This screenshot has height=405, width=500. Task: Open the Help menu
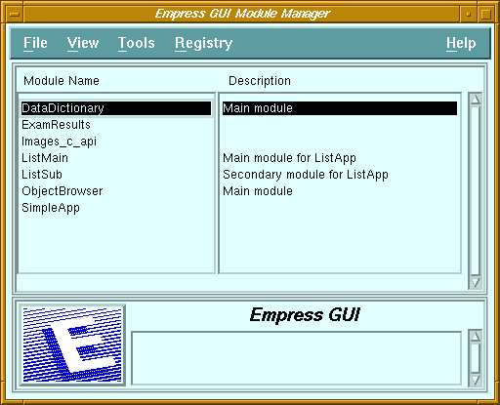tap(461, 43)
